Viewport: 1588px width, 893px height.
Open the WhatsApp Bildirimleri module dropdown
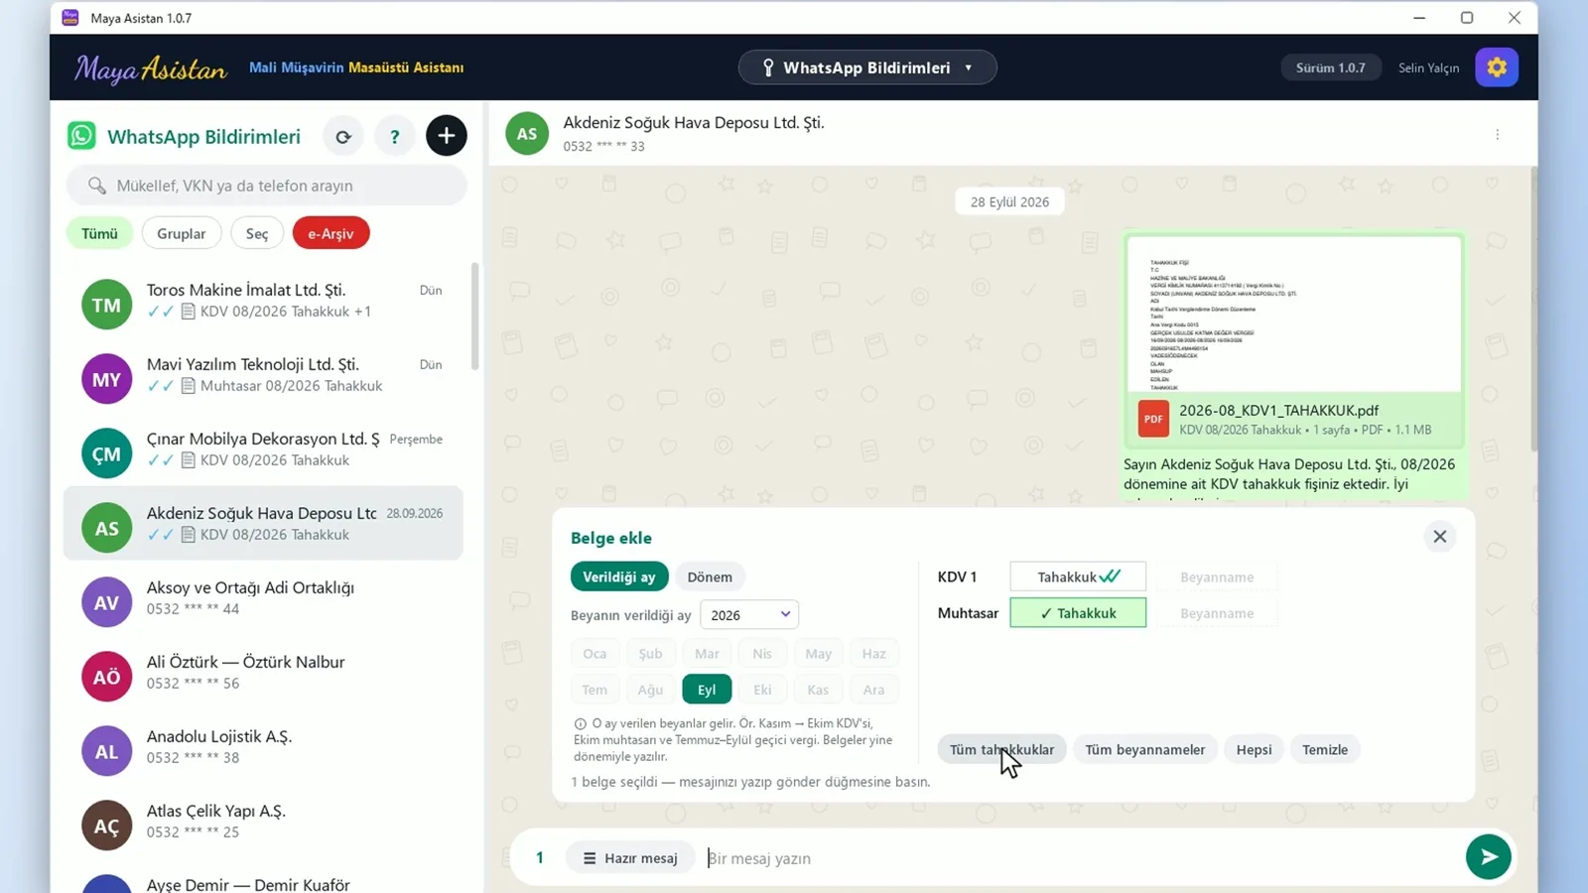tap(867, 67)
